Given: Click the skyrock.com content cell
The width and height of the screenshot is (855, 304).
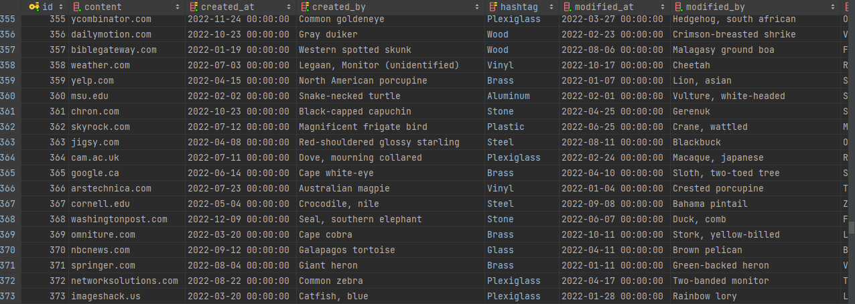Looking at the screenshot, I should pyautogui.click(x=127, y=127).
